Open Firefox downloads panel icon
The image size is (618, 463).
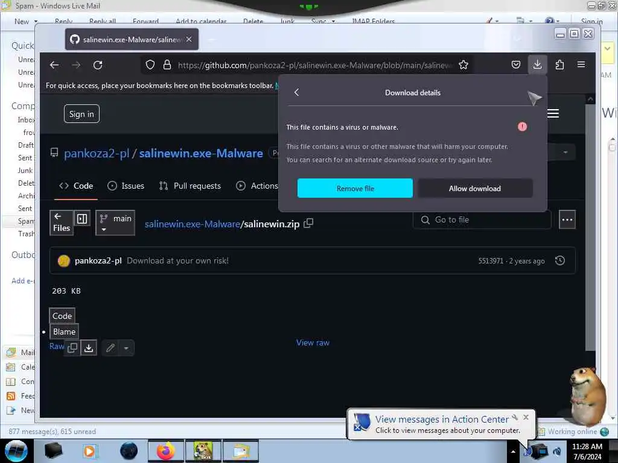(537, 65)
